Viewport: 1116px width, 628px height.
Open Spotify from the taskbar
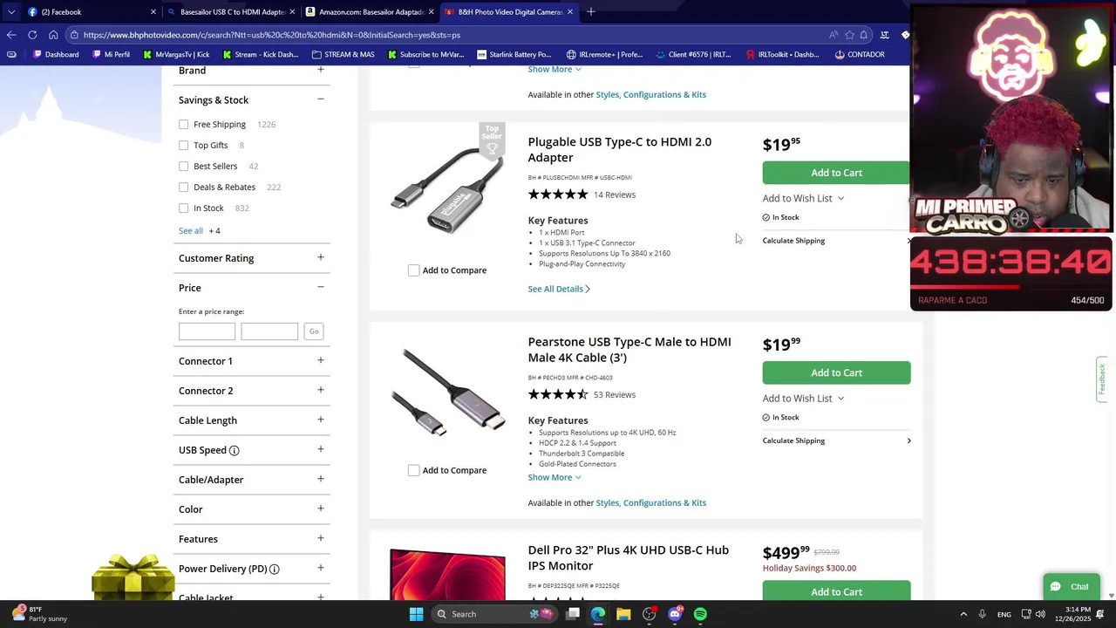[x=700, y=614]
